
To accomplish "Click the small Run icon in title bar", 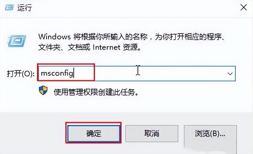I will click(9, 8).
